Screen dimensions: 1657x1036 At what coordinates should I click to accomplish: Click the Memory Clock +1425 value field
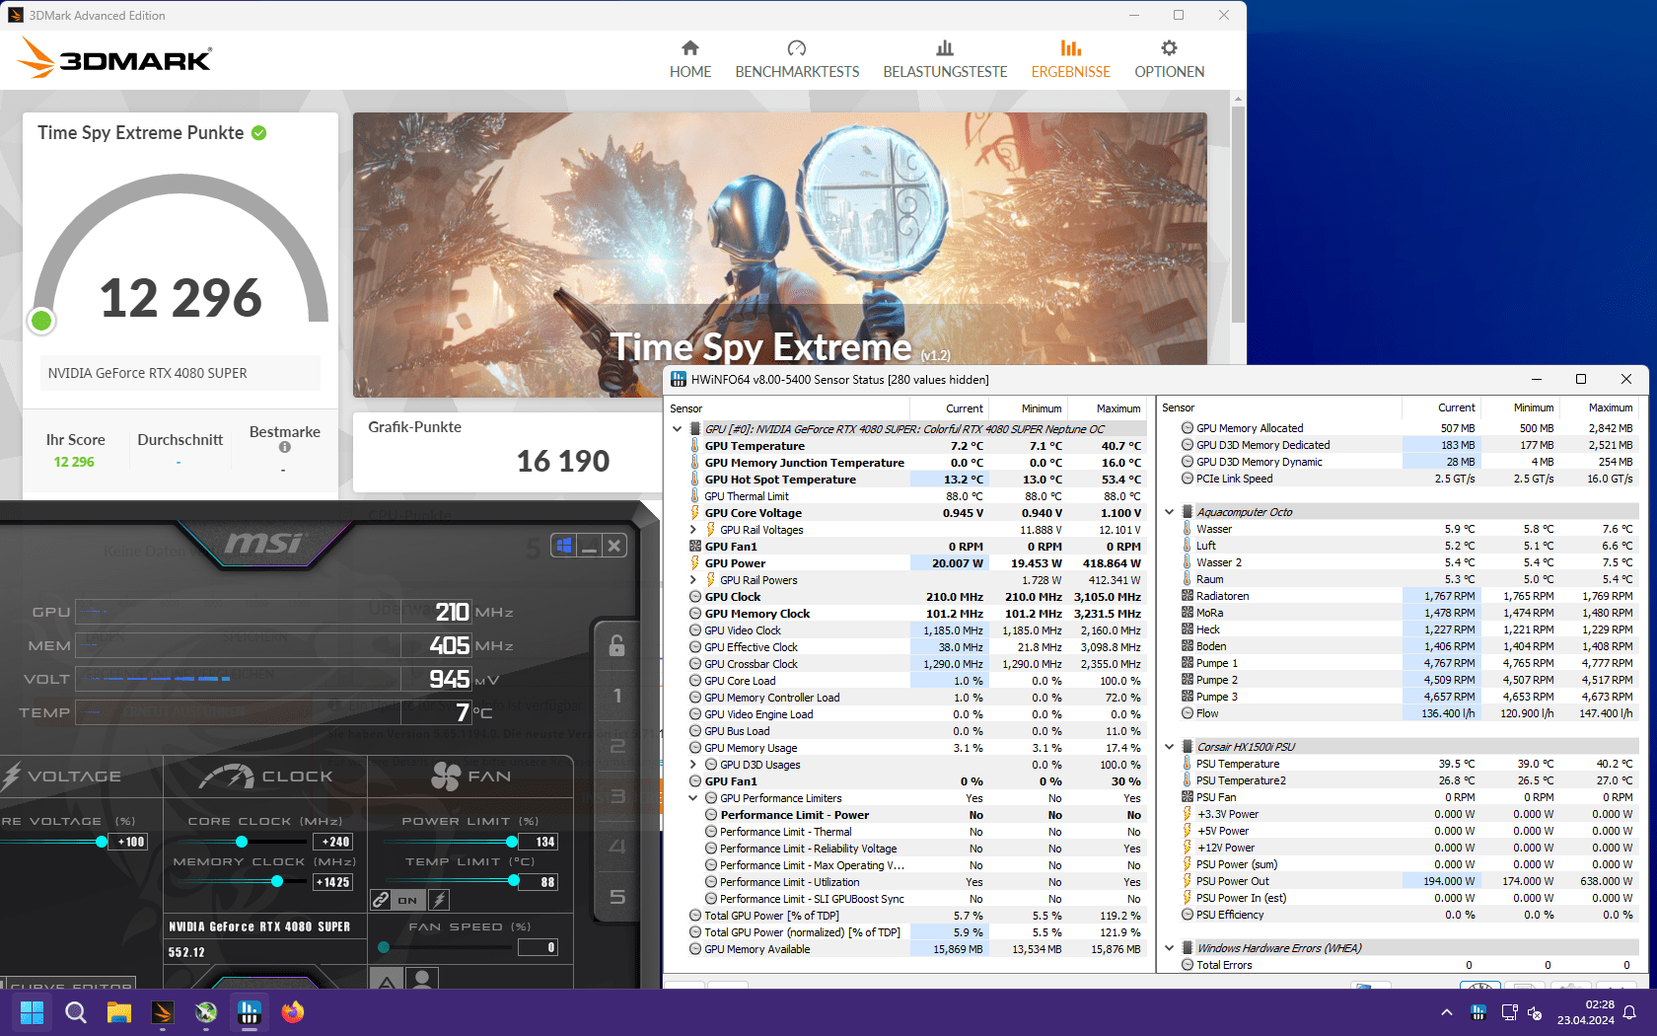[x=333, y=882]
